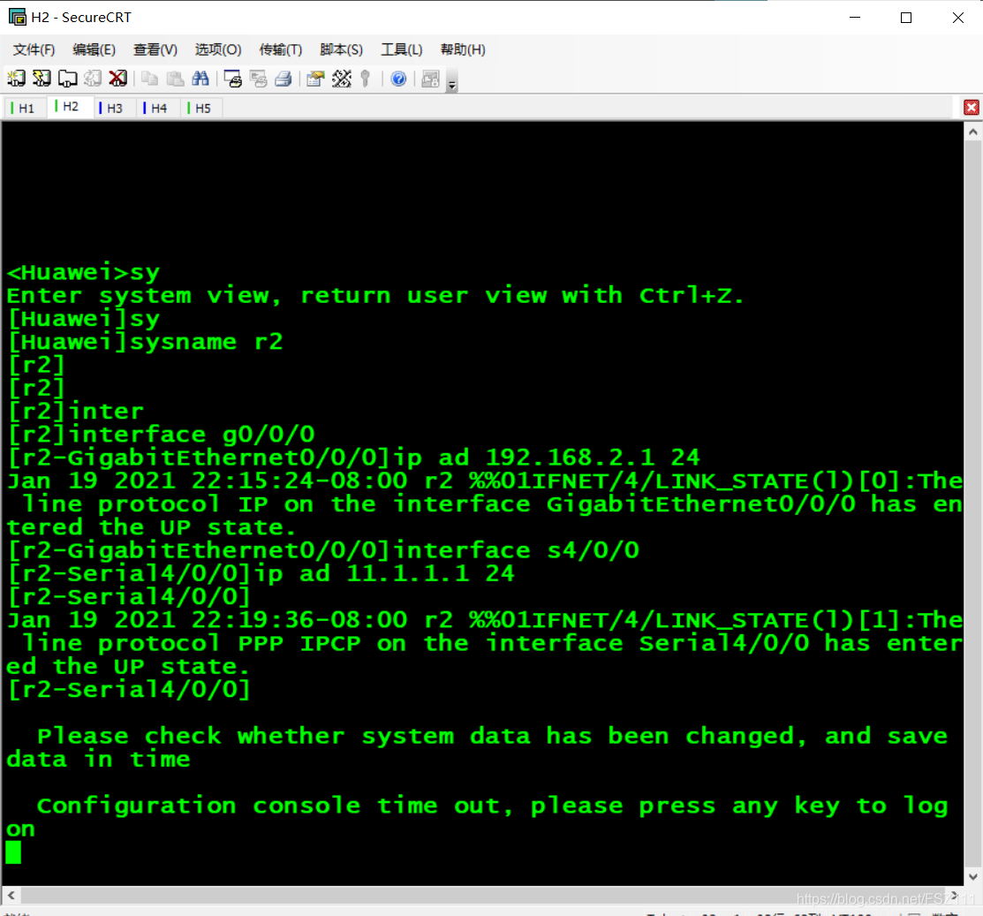The image size is (983, 916).
Task: Open the 传输(T) menu
Action: point(281,49)
